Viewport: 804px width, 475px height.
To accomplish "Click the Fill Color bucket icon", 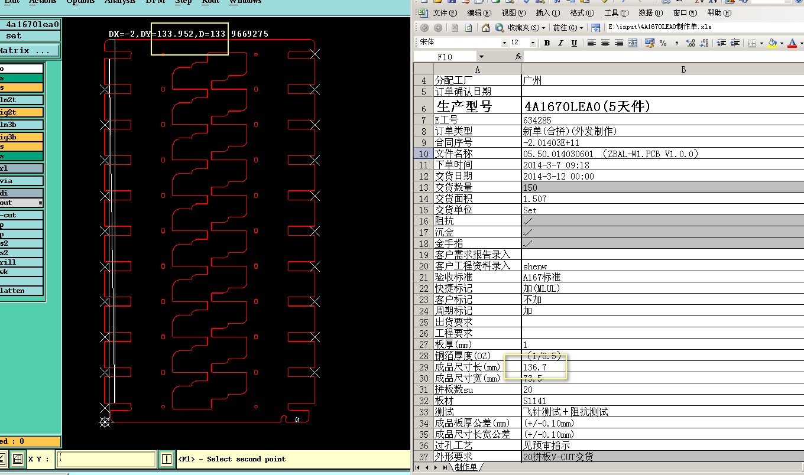I will pos(772,43).
